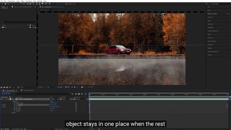Viewport: 231px width, 130px height.
Task: Enable Frame Blending switch in timeline header
Action: tap(79, 94)
